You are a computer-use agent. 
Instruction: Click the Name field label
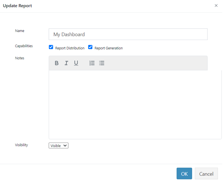click(x=20, y=31)
